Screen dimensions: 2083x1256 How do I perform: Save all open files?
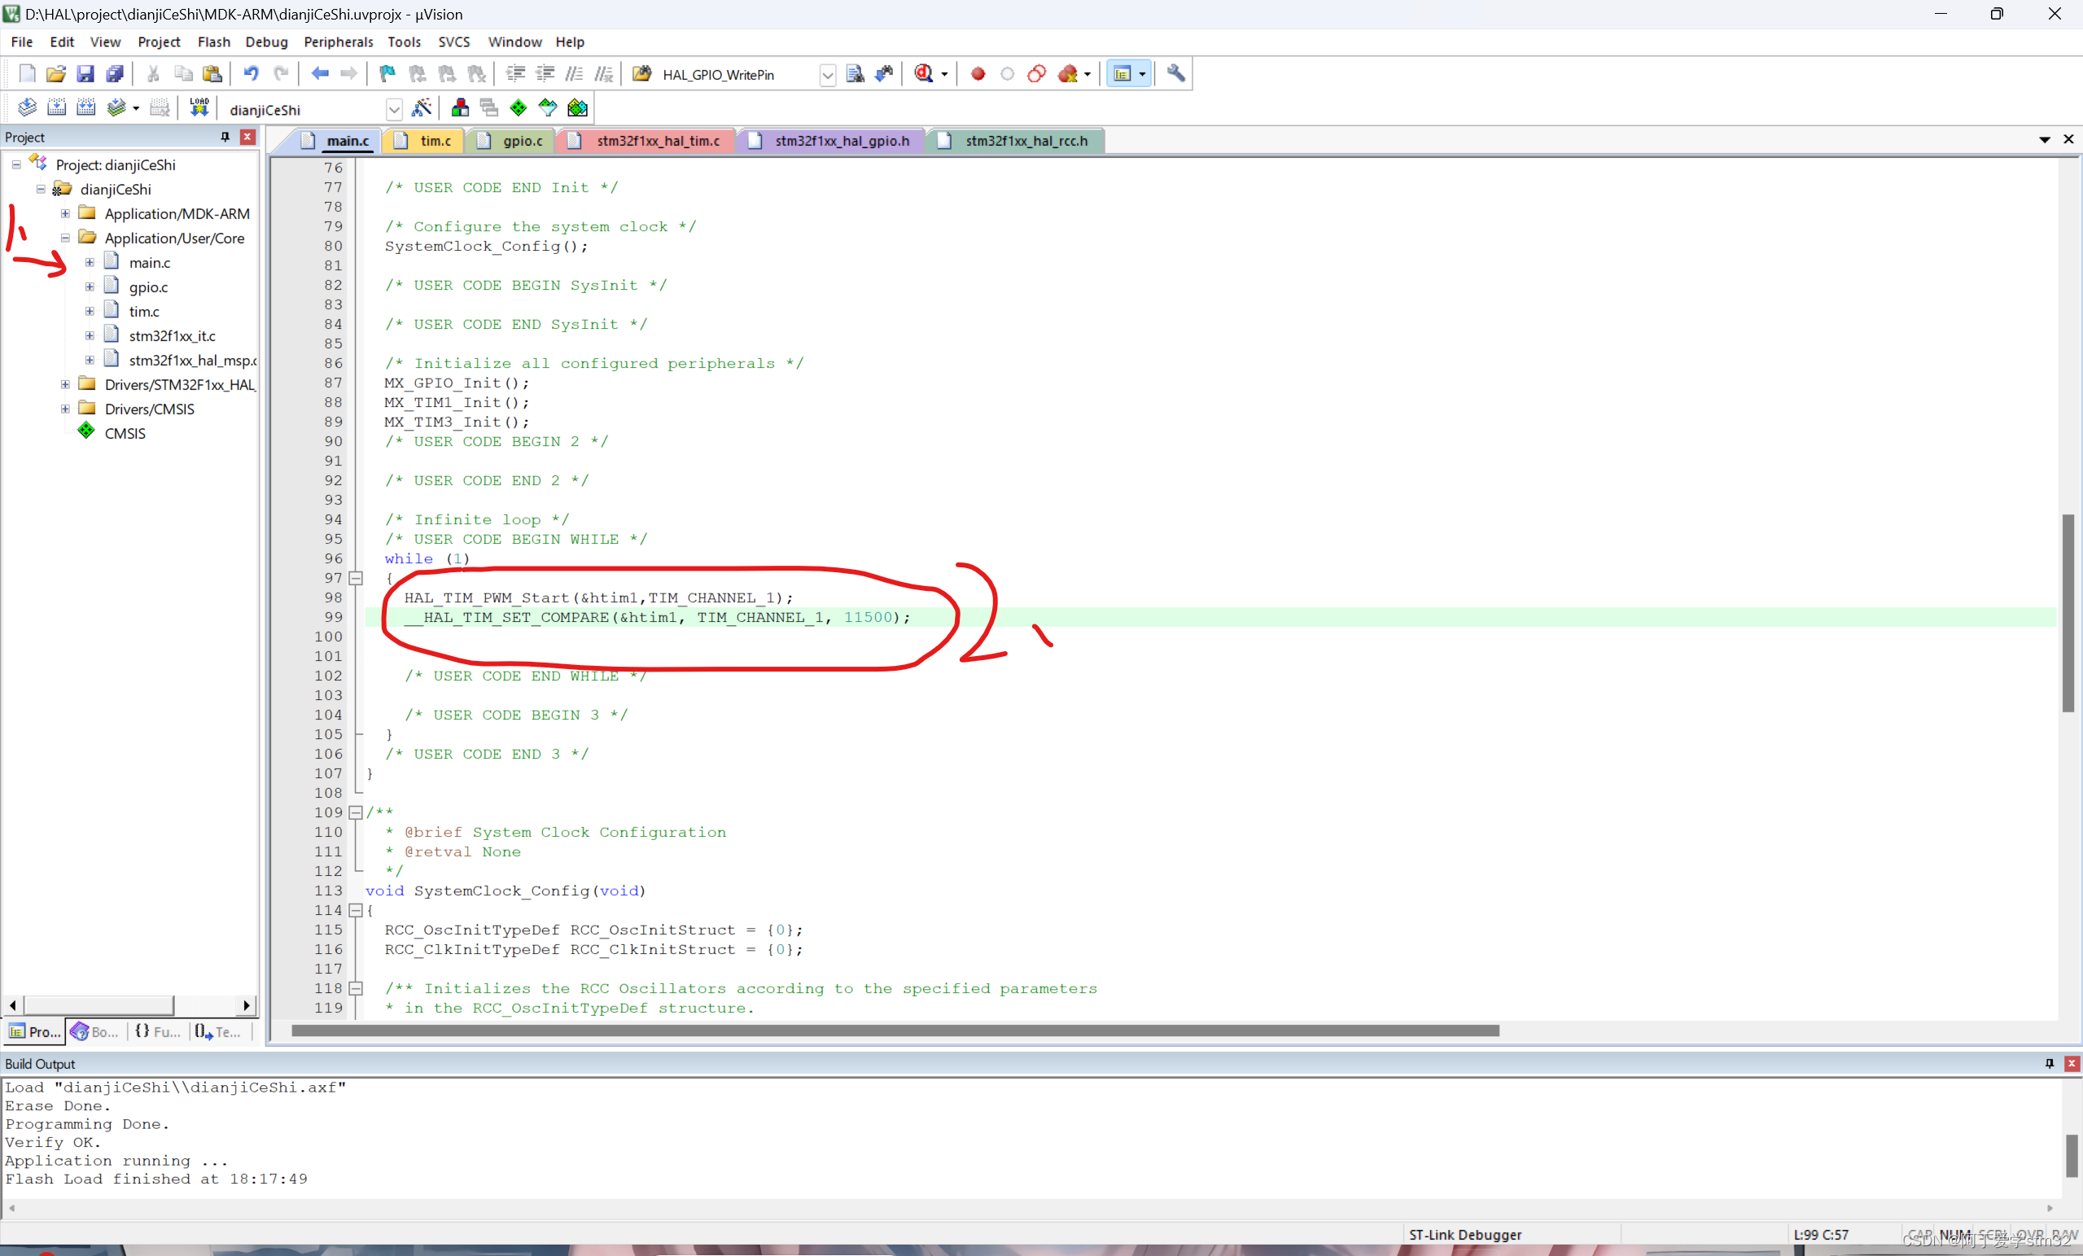click(115, 73)
